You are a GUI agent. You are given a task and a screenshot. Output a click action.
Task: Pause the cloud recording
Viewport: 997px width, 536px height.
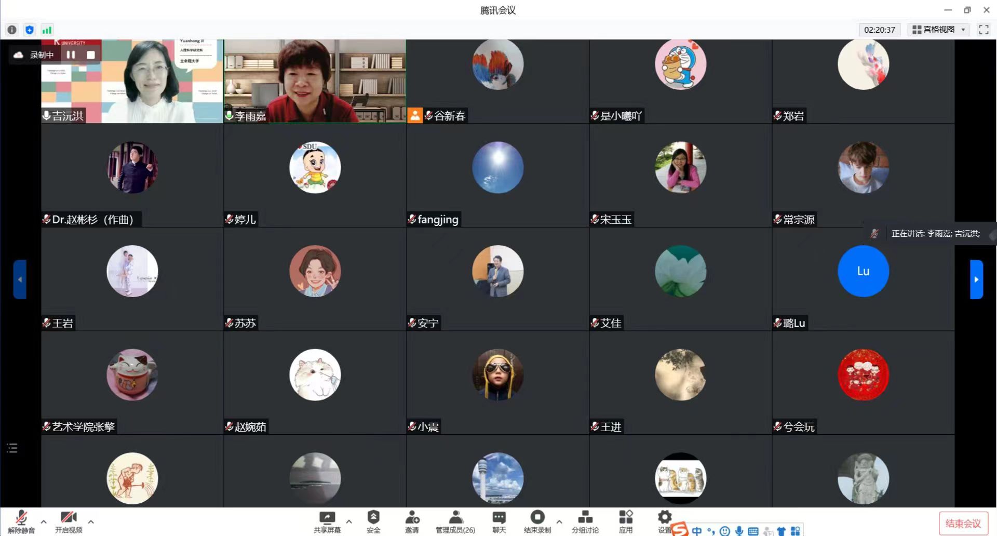[71, 55]
